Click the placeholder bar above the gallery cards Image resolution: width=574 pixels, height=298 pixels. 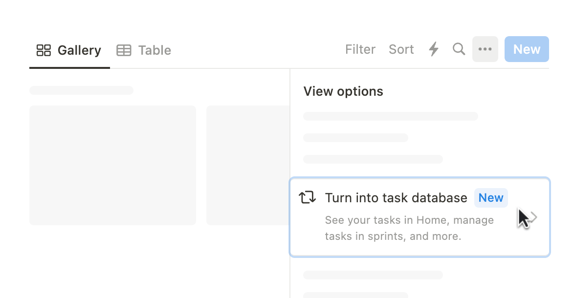81,90
